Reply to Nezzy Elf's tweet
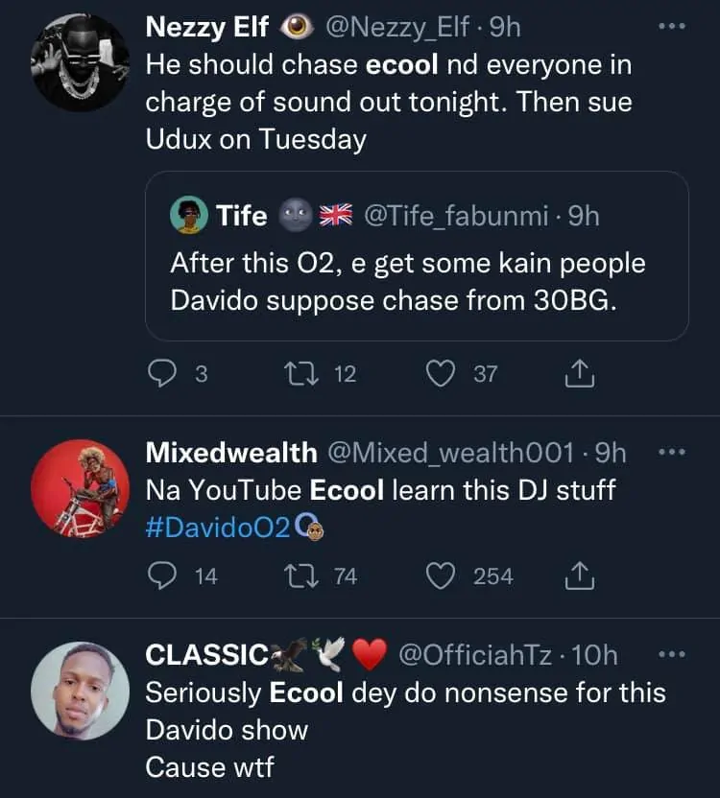The height and width of the screenshot is (798, 720). click(x=163, y=374)
